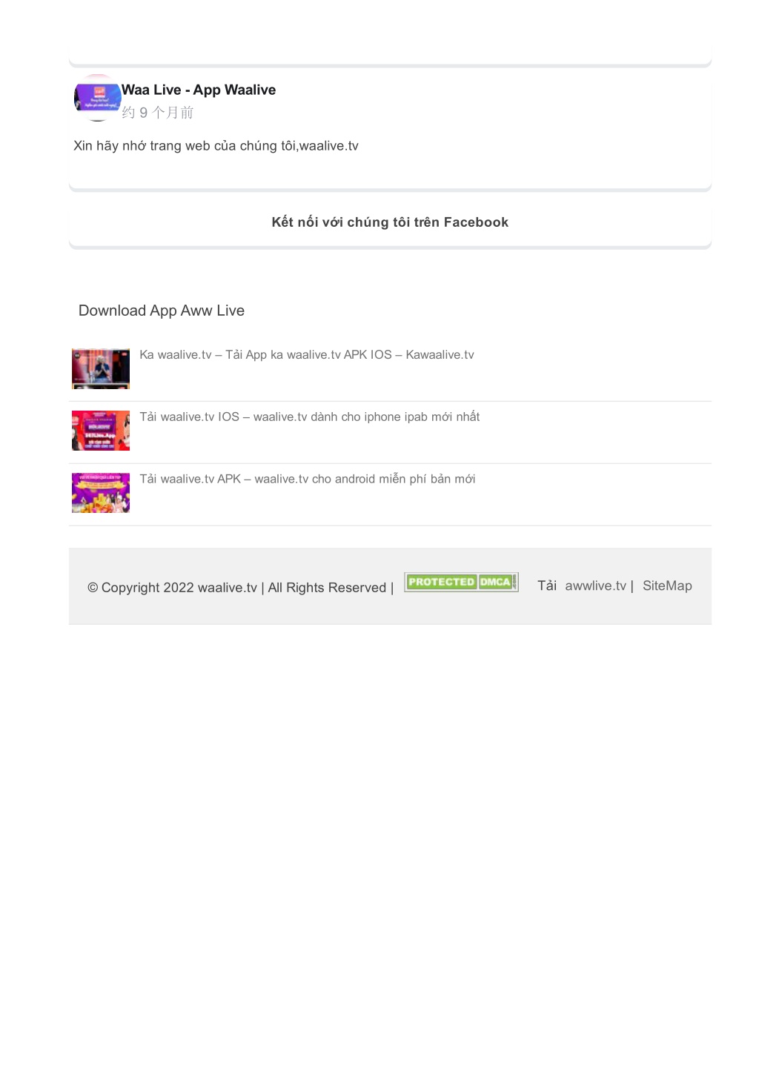Open the Ka waalive.tv APK IOS article thumbnail
This screenshot has height=1074, width=759.
pyautogui.click(x=101, y=368)
